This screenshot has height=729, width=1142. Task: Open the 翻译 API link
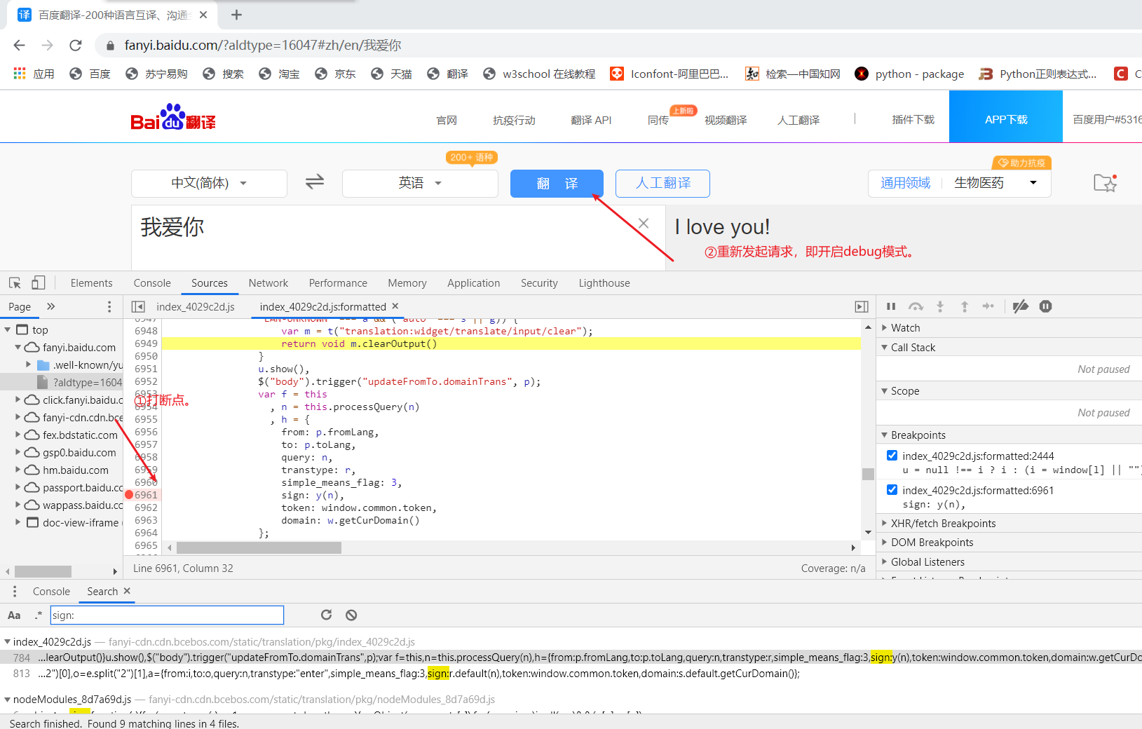591,121
